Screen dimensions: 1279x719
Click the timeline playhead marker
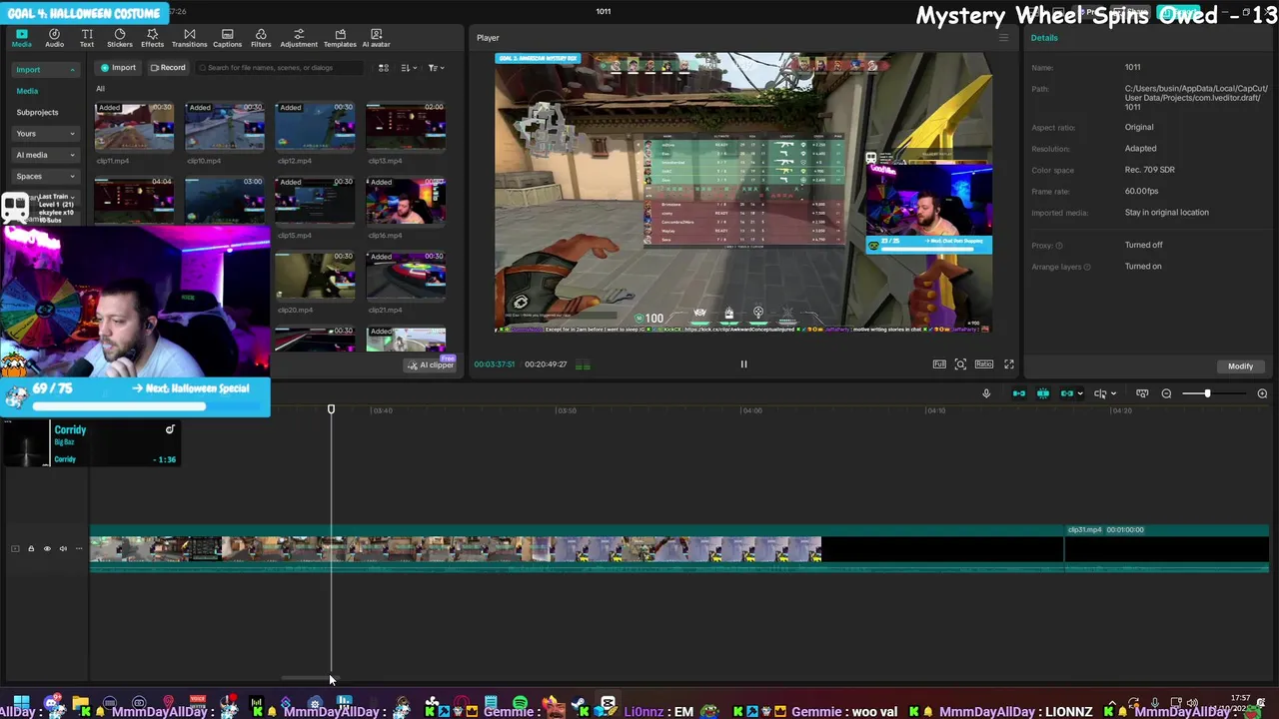click(x=331, y=409)
